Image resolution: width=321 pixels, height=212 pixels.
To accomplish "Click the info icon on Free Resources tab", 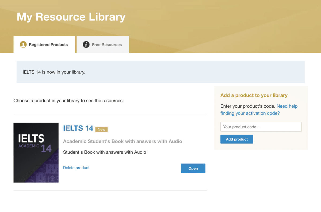I will pyautogui.click(x=86, y=44).
